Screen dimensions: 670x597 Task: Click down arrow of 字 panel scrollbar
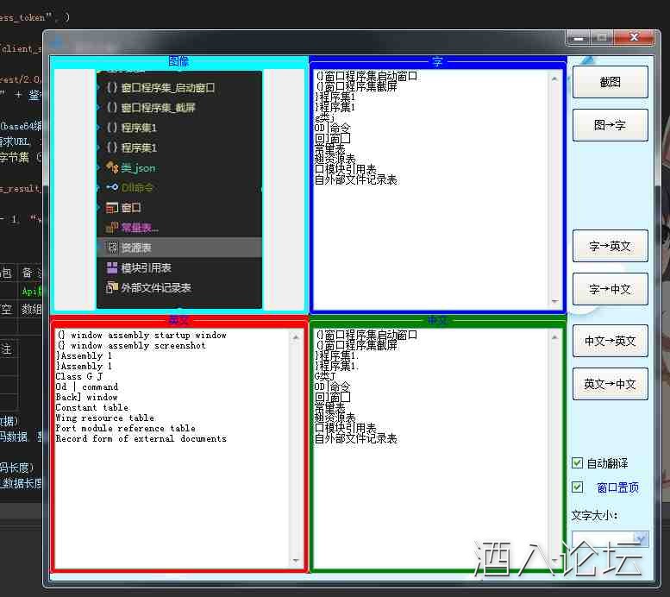coord(554,302)
